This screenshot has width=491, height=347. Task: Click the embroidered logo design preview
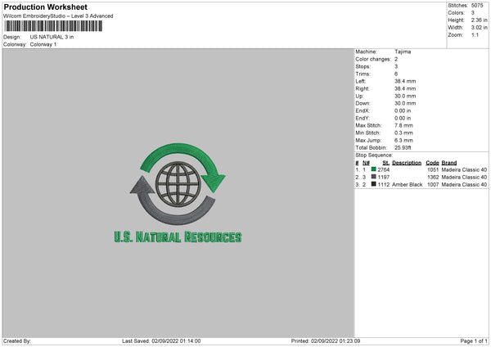[x=178, y=193]
